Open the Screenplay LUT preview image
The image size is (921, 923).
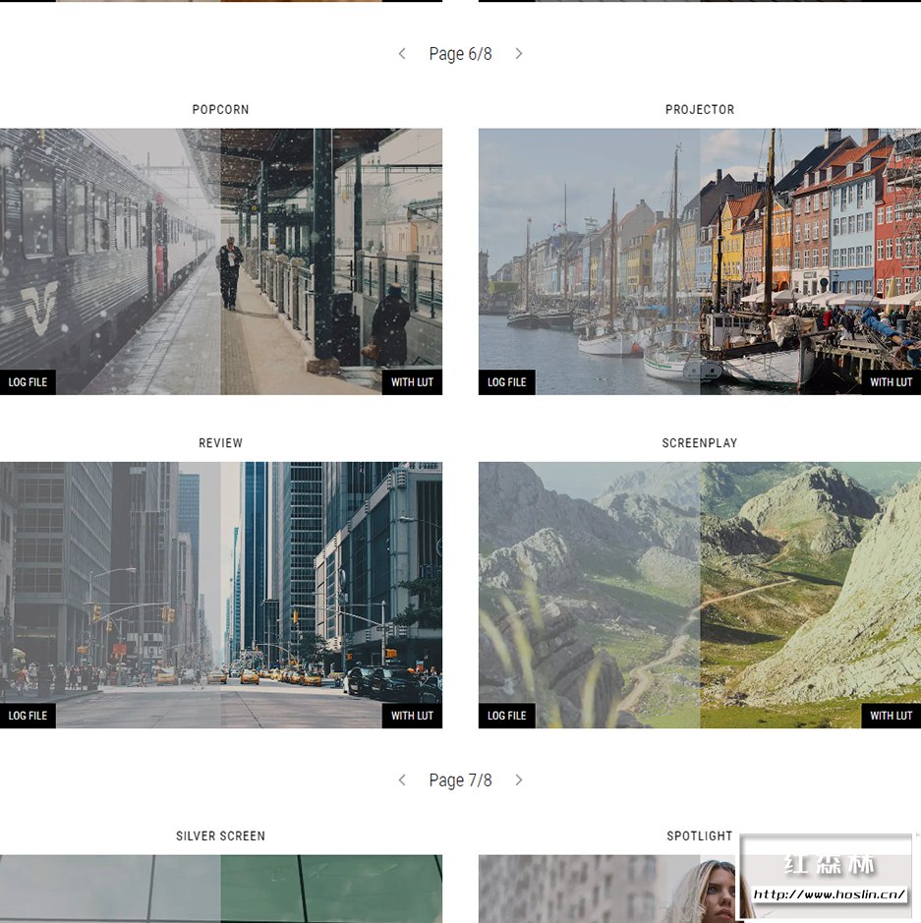click(700, 595)
